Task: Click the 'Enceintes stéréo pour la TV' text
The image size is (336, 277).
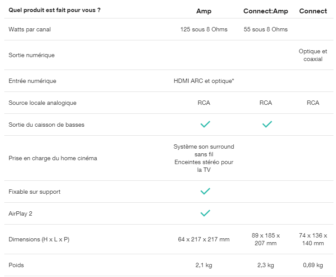Action: [204, 166]
